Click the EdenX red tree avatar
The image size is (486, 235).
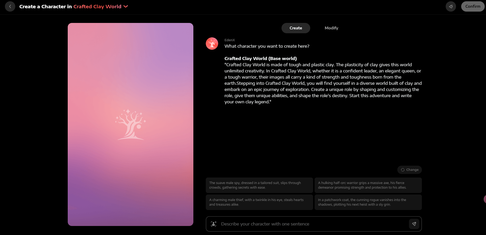point(212,44)
